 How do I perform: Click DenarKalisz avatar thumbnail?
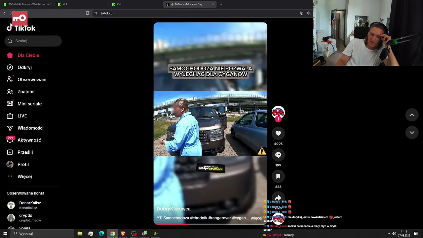11,205
